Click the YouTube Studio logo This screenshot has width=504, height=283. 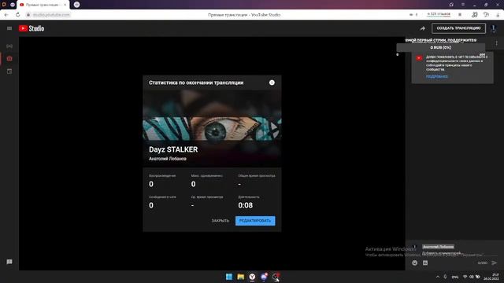pos(31,28)
